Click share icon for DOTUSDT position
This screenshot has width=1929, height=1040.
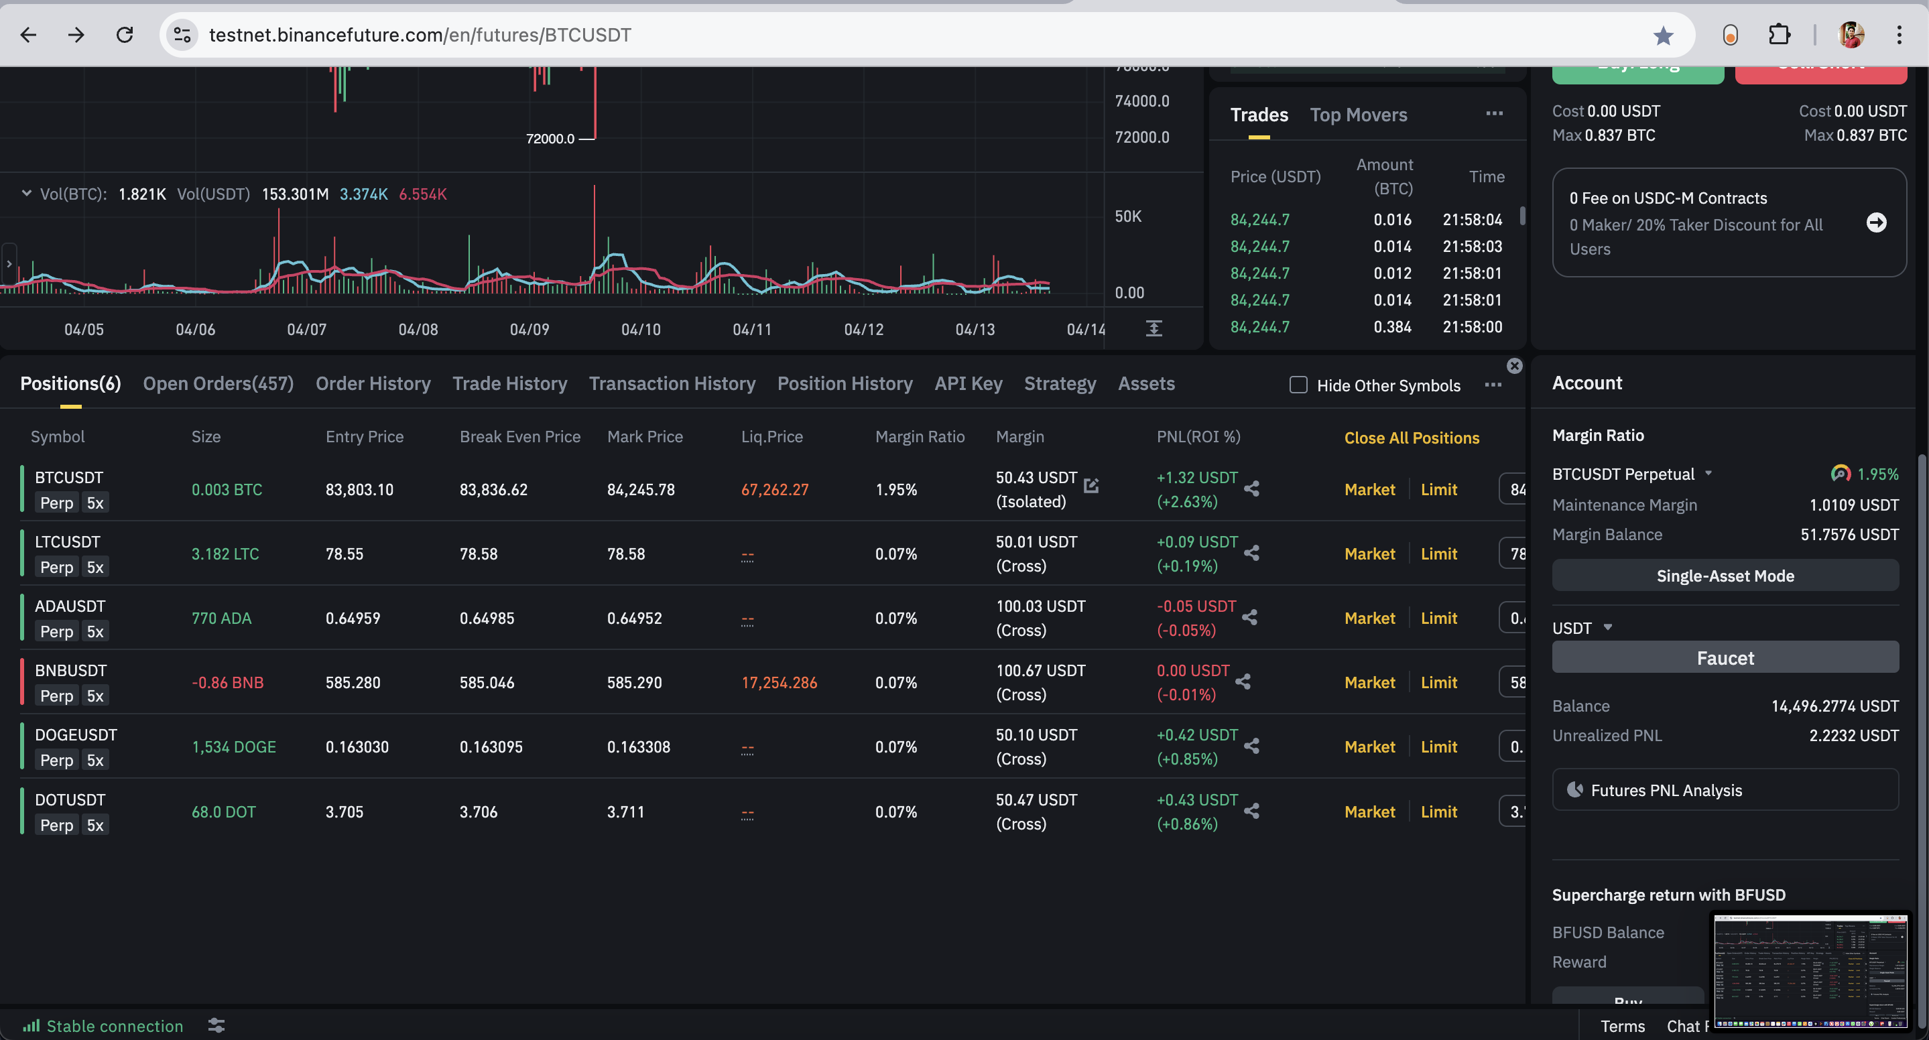[1251, 811]
